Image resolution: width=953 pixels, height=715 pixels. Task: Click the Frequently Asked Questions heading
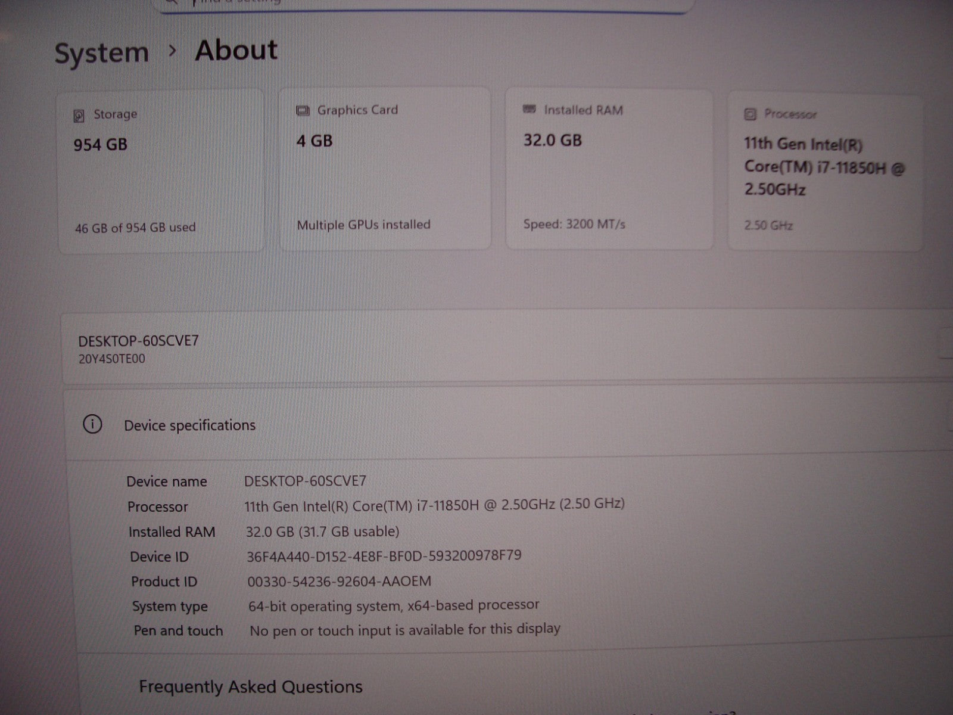click(250, 687)
